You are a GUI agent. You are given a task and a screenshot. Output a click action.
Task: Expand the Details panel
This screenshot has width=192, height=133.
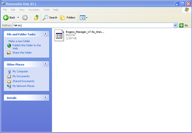[x=45, y=97]
